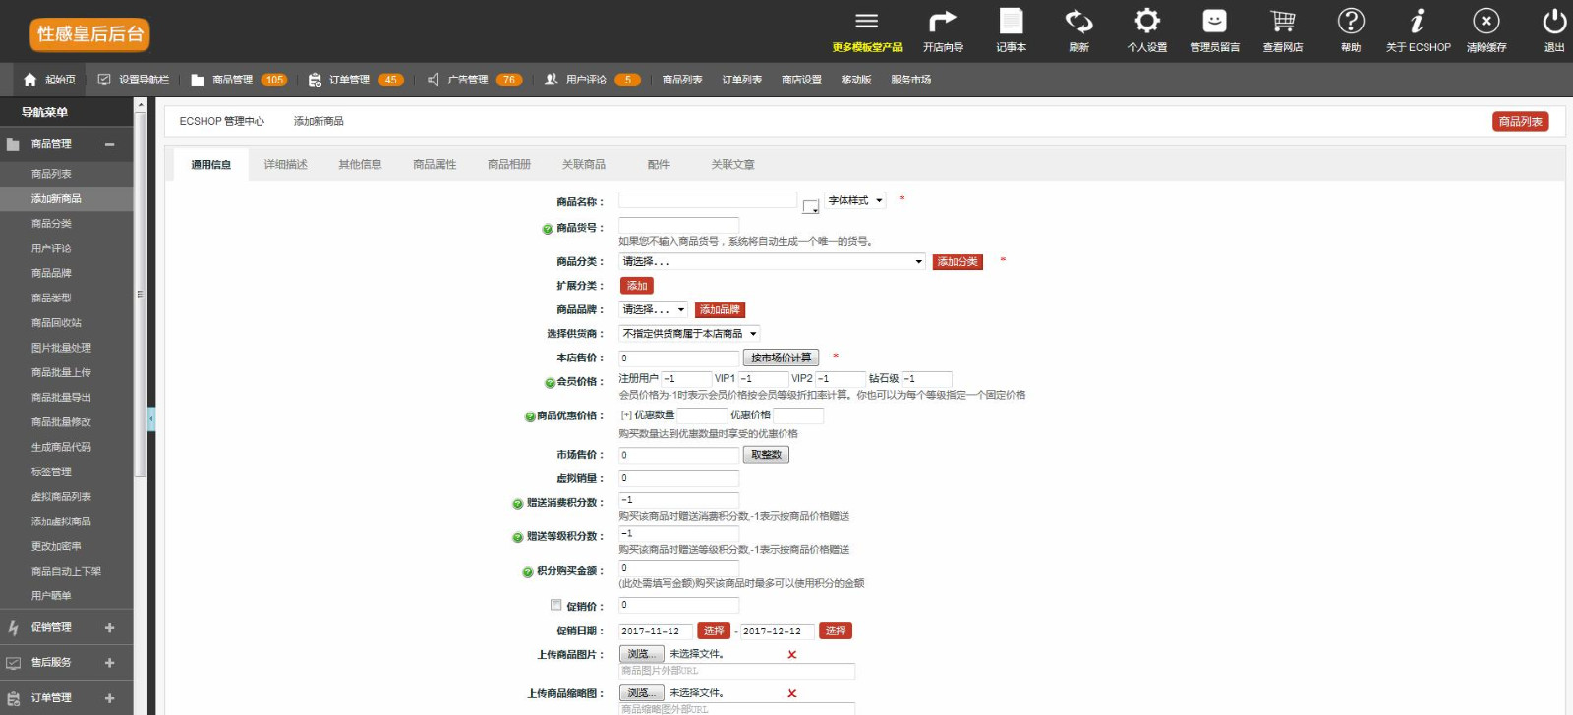
Task: Open the store setup wizard (开店向导) icon
Action: tap(943, 22)
